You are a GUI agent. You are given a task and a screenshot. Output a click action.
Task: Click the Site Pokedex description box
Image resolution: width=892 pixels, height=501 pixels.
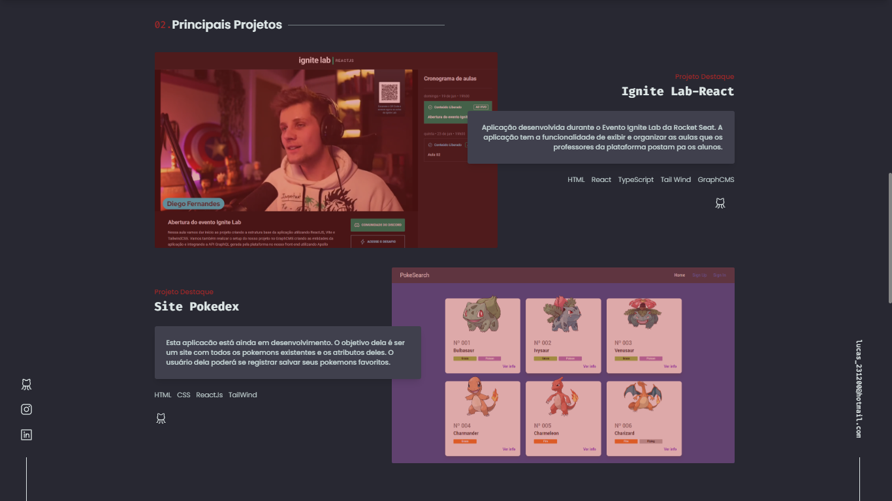288,352
